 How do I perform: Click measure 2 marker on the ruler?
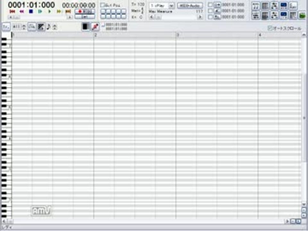[x=96, y=35]
